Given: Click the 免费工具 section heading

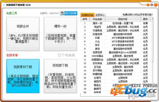Looking at the screenshot, I should (x=12, y=13).
